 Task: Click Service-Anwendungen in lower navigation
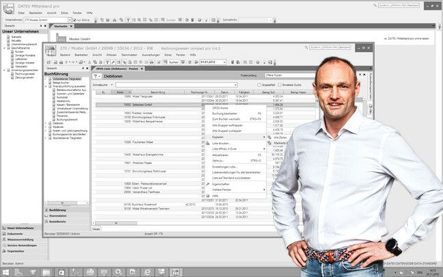22,246
